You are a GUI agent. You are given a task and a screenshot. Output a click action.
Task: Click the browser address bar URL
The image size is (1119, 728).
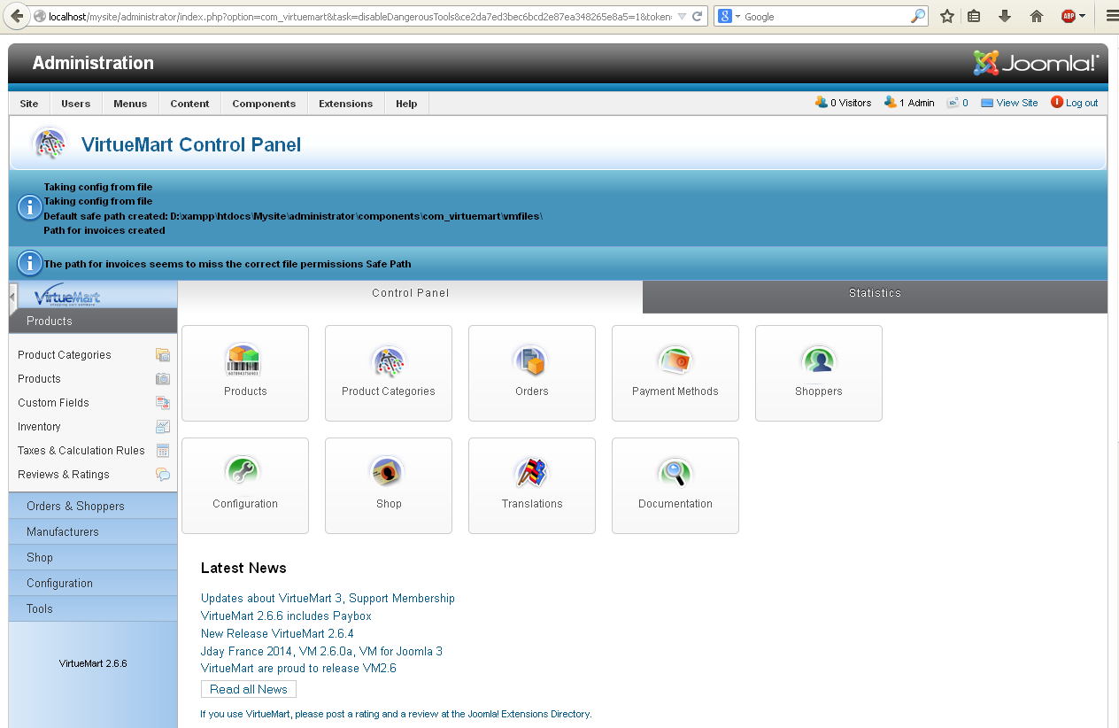359,17
